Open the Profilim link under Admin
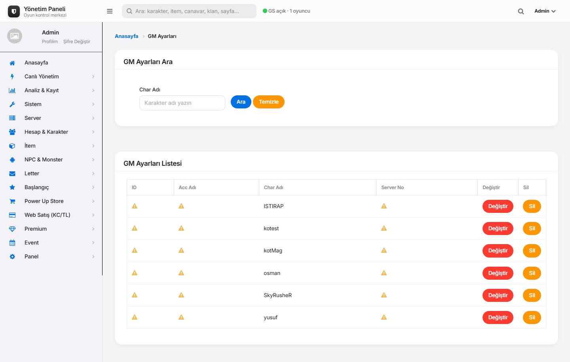 click(50, 42)
